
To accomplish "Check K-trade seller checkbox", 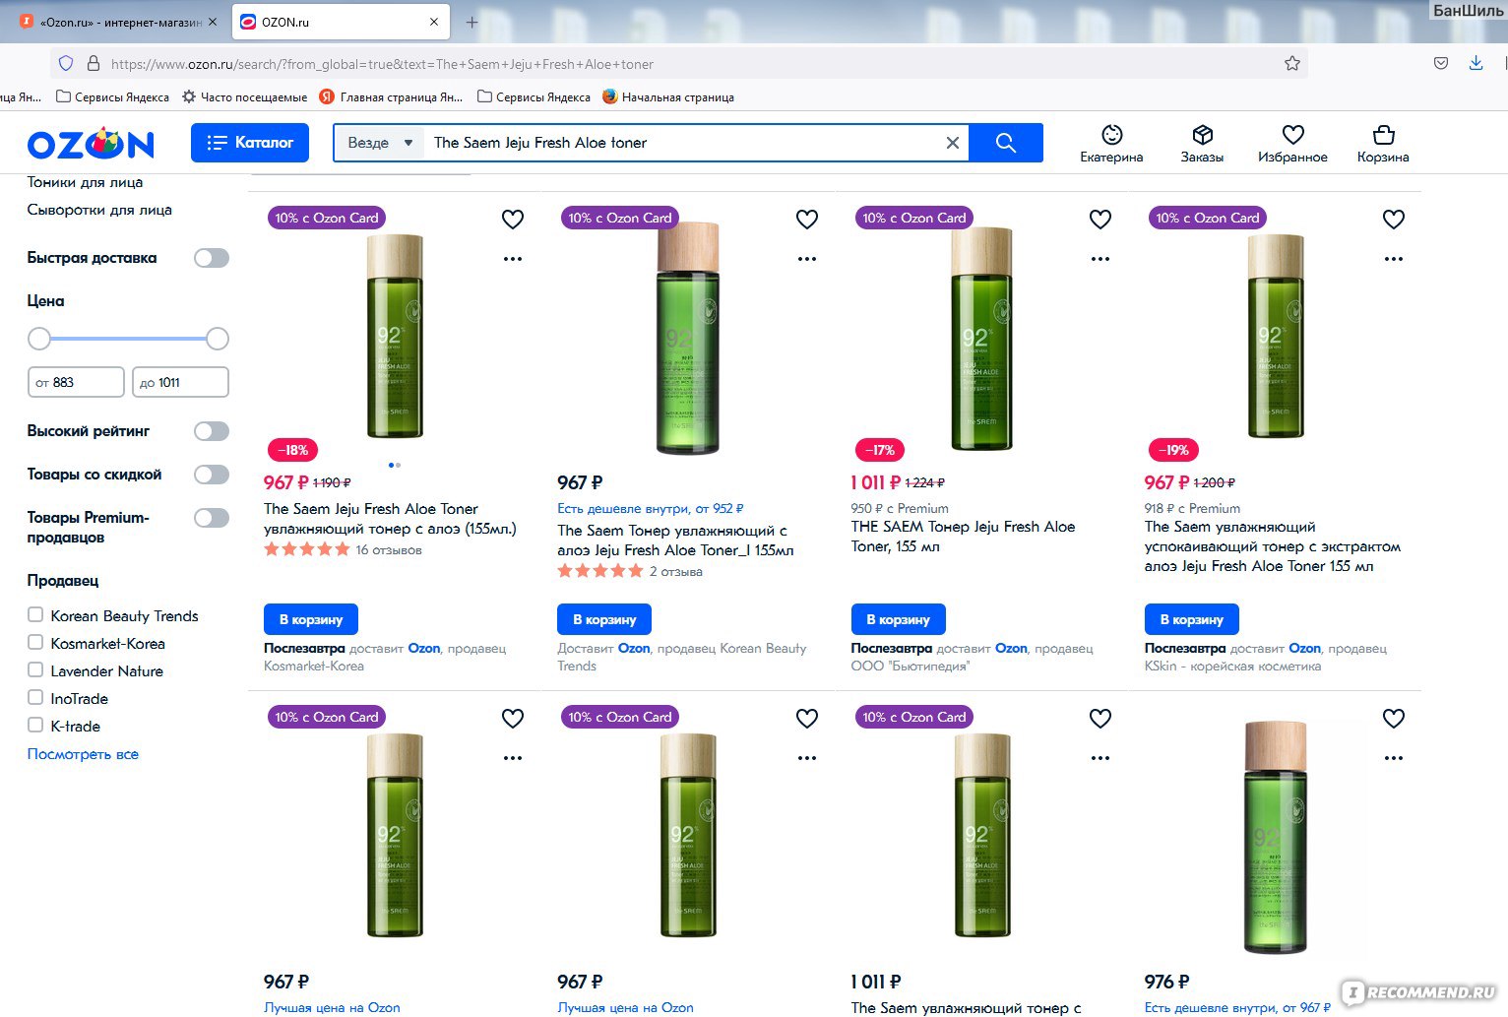I will tap(35, 726).
